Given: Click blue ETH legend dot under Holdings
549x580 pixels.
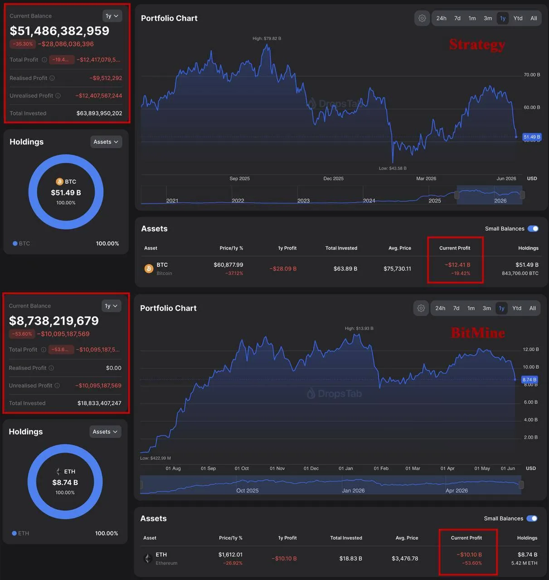Looking at the screenshot, I should point(14,533).
